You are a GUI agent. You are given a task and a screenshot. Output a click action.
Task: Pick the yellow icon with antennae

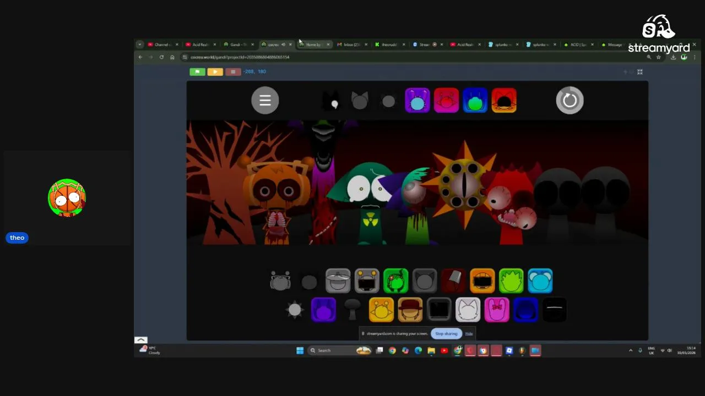(x=381, y=310)
